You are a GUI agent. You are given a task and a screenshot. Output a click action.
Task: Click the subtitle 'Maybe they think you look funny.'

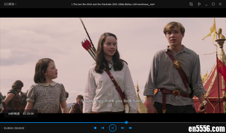[x=113, y=101]
